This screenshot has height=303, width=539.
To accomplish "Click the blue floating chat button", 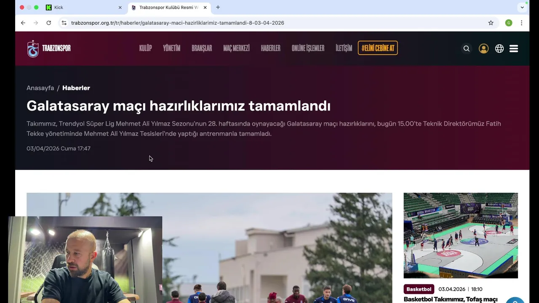I will 515,300.
